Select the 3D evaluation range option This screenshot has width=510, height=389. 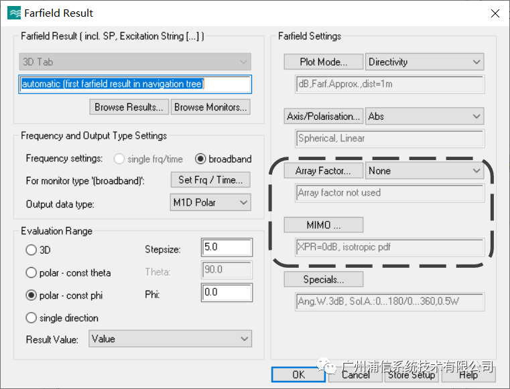31,250
